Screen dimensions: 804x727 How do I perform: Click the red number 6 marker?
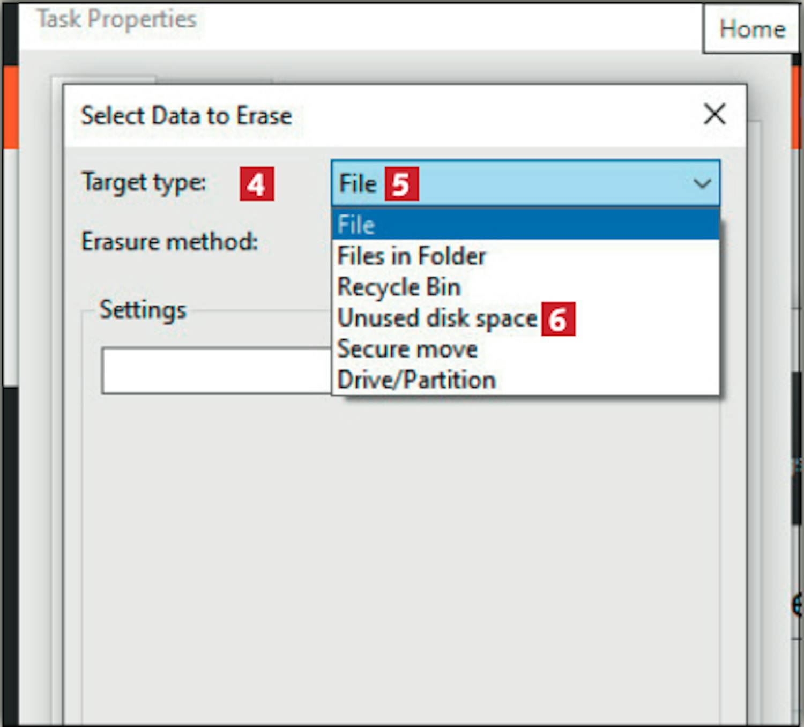pos(558,319)
